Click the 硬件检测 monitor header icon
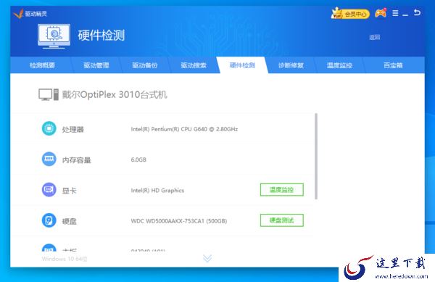 pos(54,36)
